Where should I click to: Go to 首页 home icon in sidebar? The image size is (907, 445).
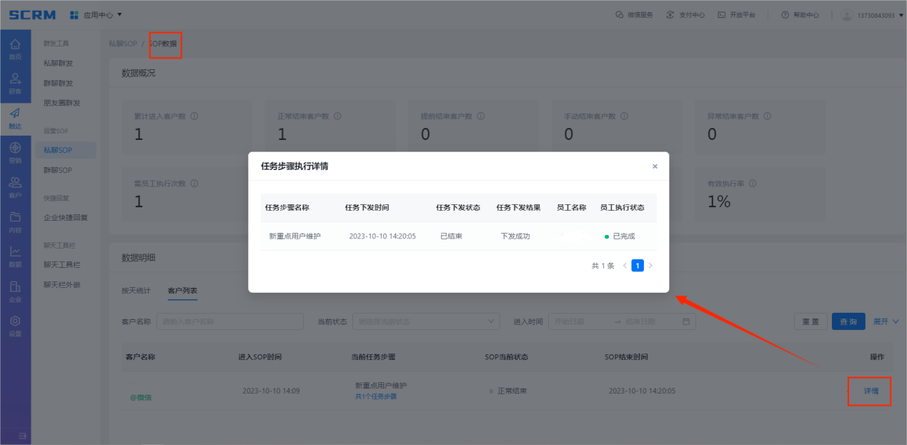click(x=15, y=49)
